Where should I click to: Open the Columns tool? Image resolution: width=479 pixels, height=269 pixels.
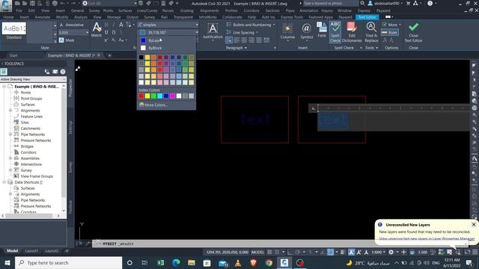coord(287,31)
